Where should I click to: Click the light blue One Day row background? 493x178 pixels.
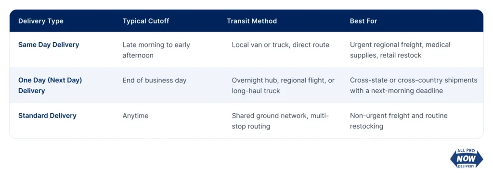coord(246,85)
